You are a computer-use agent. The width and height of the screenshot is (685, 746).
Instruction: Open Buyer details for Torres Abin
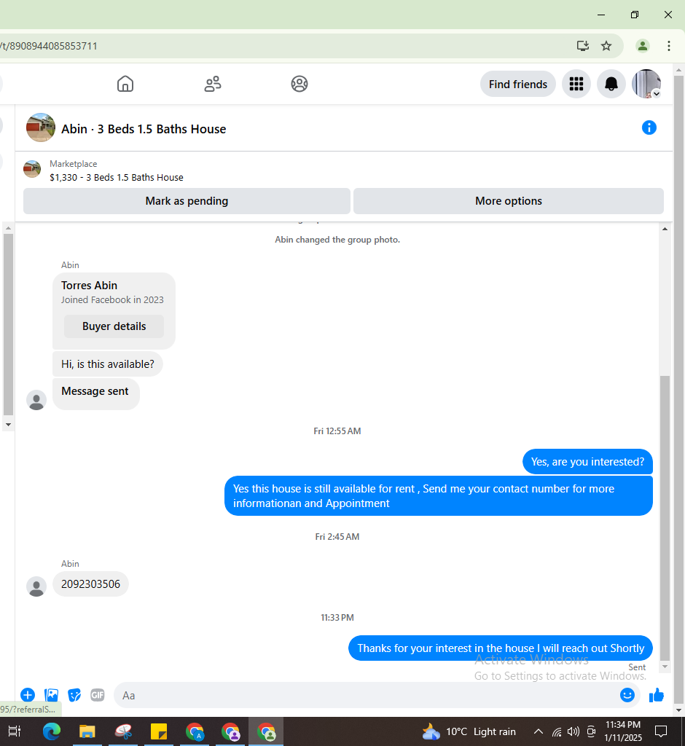114,326
